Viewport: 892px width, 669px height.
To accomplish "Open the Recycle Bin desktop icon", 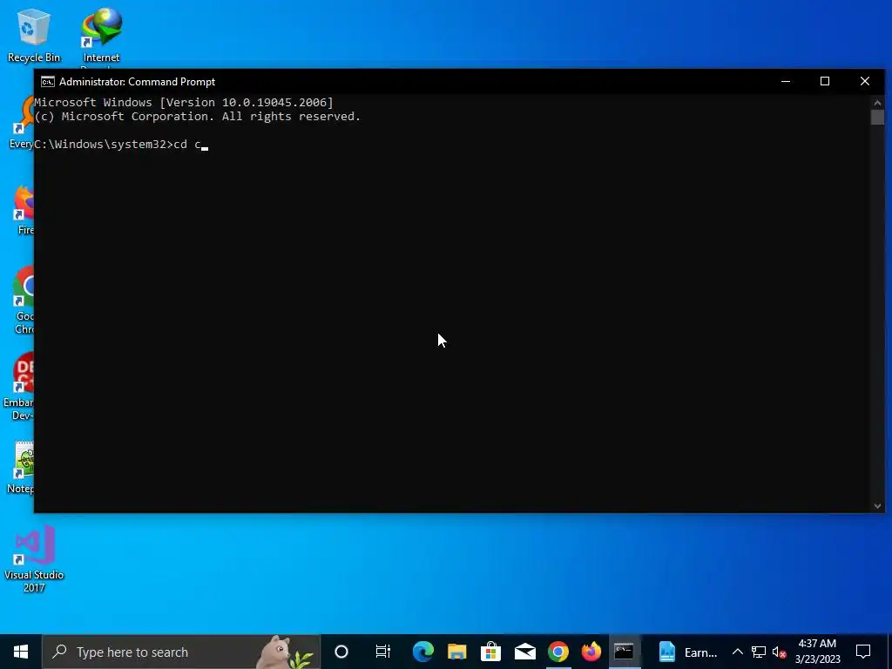I will coord(33,34).
